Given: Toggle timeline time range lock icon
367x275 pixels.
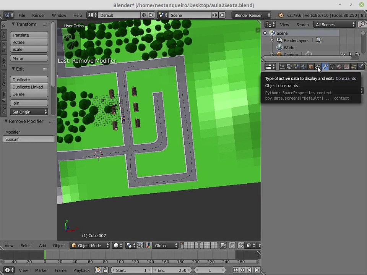Looking at the screenshot, I should pyautogui.click(x=106, y=270).
